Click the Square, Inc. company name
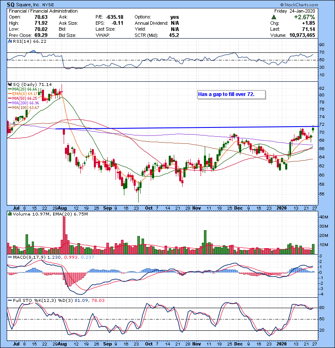 (x=27, y=5)
